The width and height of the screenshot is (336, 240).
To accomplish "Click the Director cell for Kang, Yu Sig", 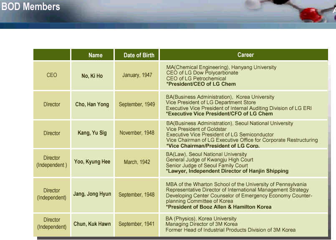I will (52, 133).
